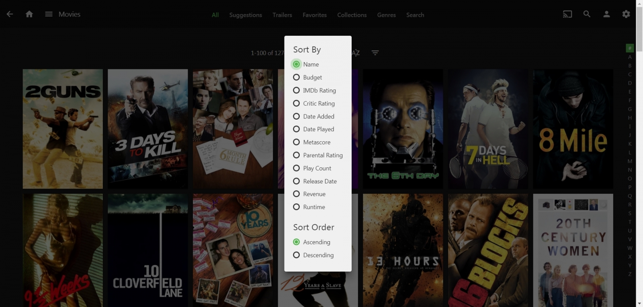Open the settings gear icon

point(626,14)
